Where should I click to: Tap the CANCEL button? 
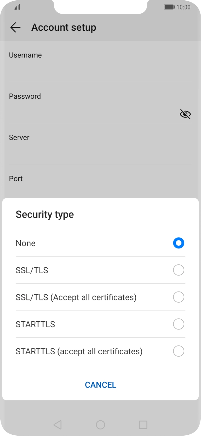pos(100,385)
